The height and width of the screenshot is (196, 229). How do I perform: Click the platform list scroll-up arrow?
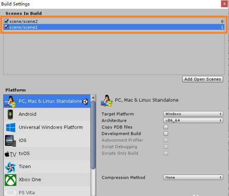click(93, 98)
